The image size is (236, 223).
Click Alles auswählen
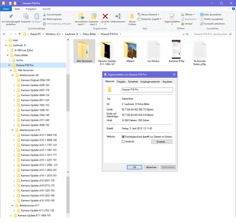pos(211,15)
